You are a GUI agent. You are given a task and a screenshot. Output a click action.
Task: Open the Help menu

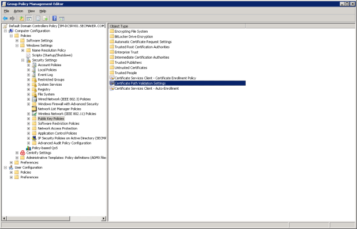[x=43, y=11]
